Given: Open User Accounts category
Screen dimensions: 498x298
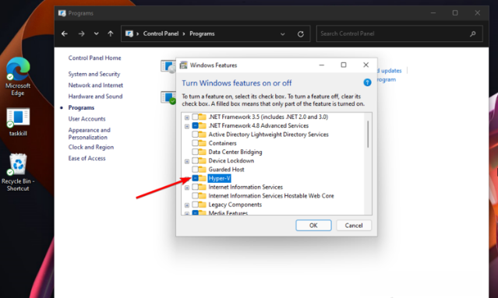Looking at the screenshot, I should (x=87, y=119).
